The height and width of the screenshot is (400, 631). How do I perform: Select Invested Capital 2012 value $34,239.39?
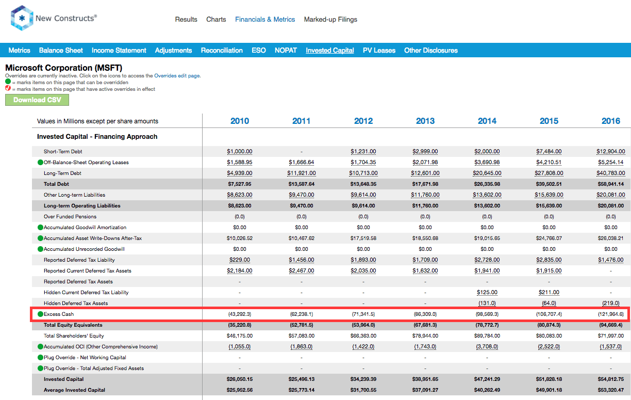(363, 379)
